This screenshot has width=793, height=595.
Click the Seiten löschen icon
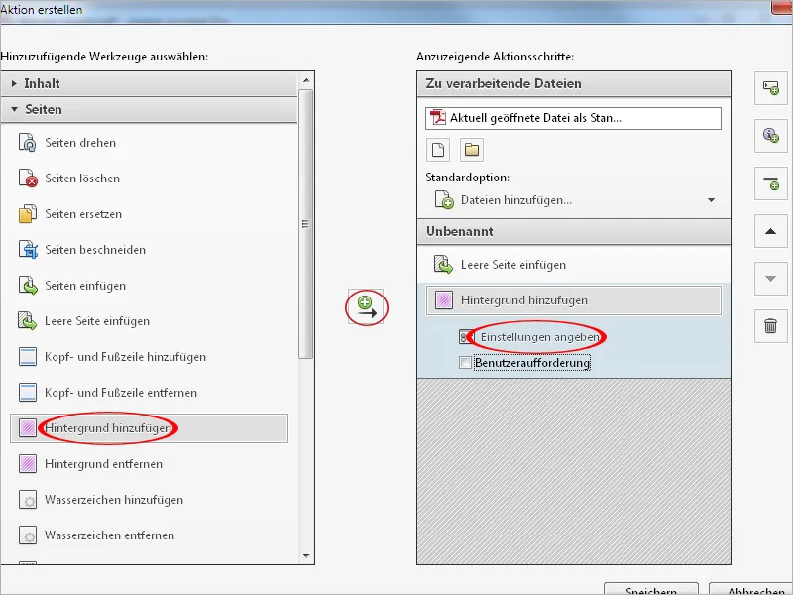[x=28, y=178]
